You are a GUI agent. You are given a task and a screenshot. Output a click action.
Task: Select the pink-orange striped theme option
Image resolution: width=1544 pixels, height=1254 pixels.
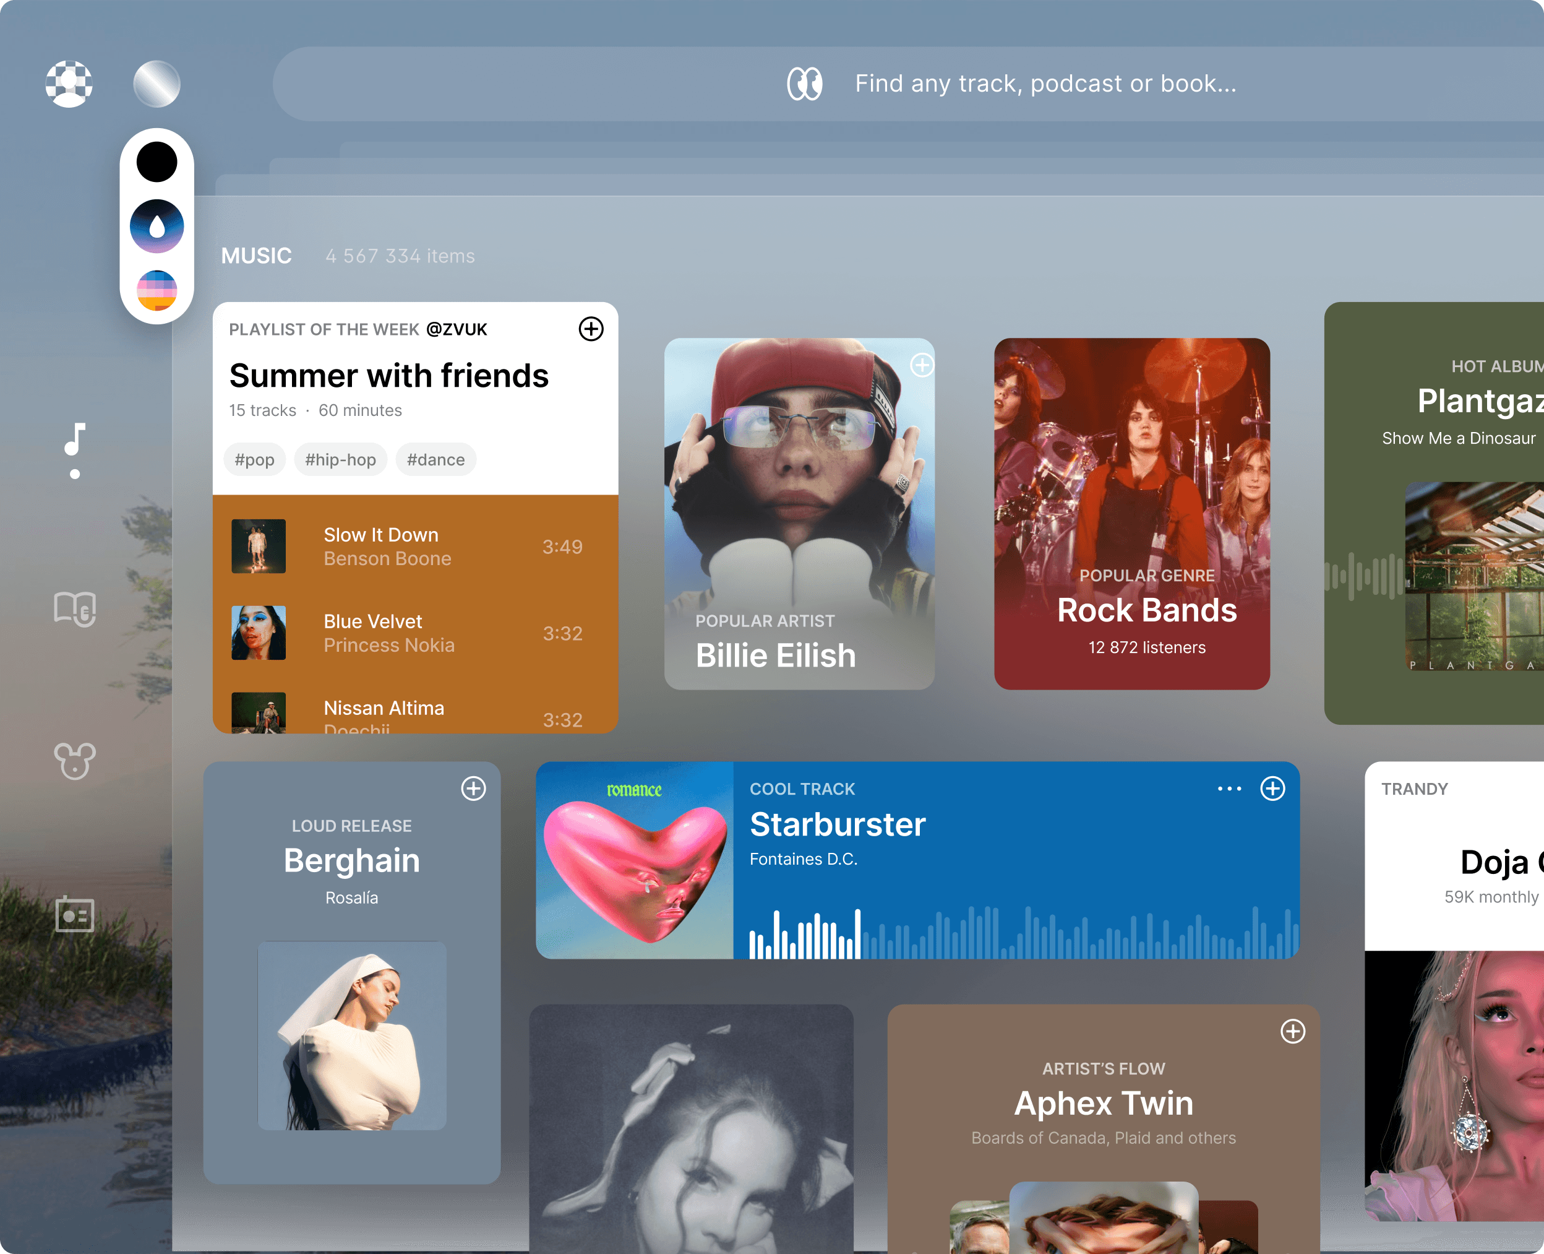pos(157,290)
